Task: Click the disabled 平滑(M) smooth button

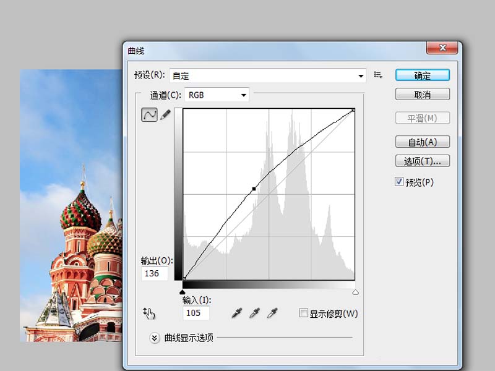Action: (x=423, y=118)
